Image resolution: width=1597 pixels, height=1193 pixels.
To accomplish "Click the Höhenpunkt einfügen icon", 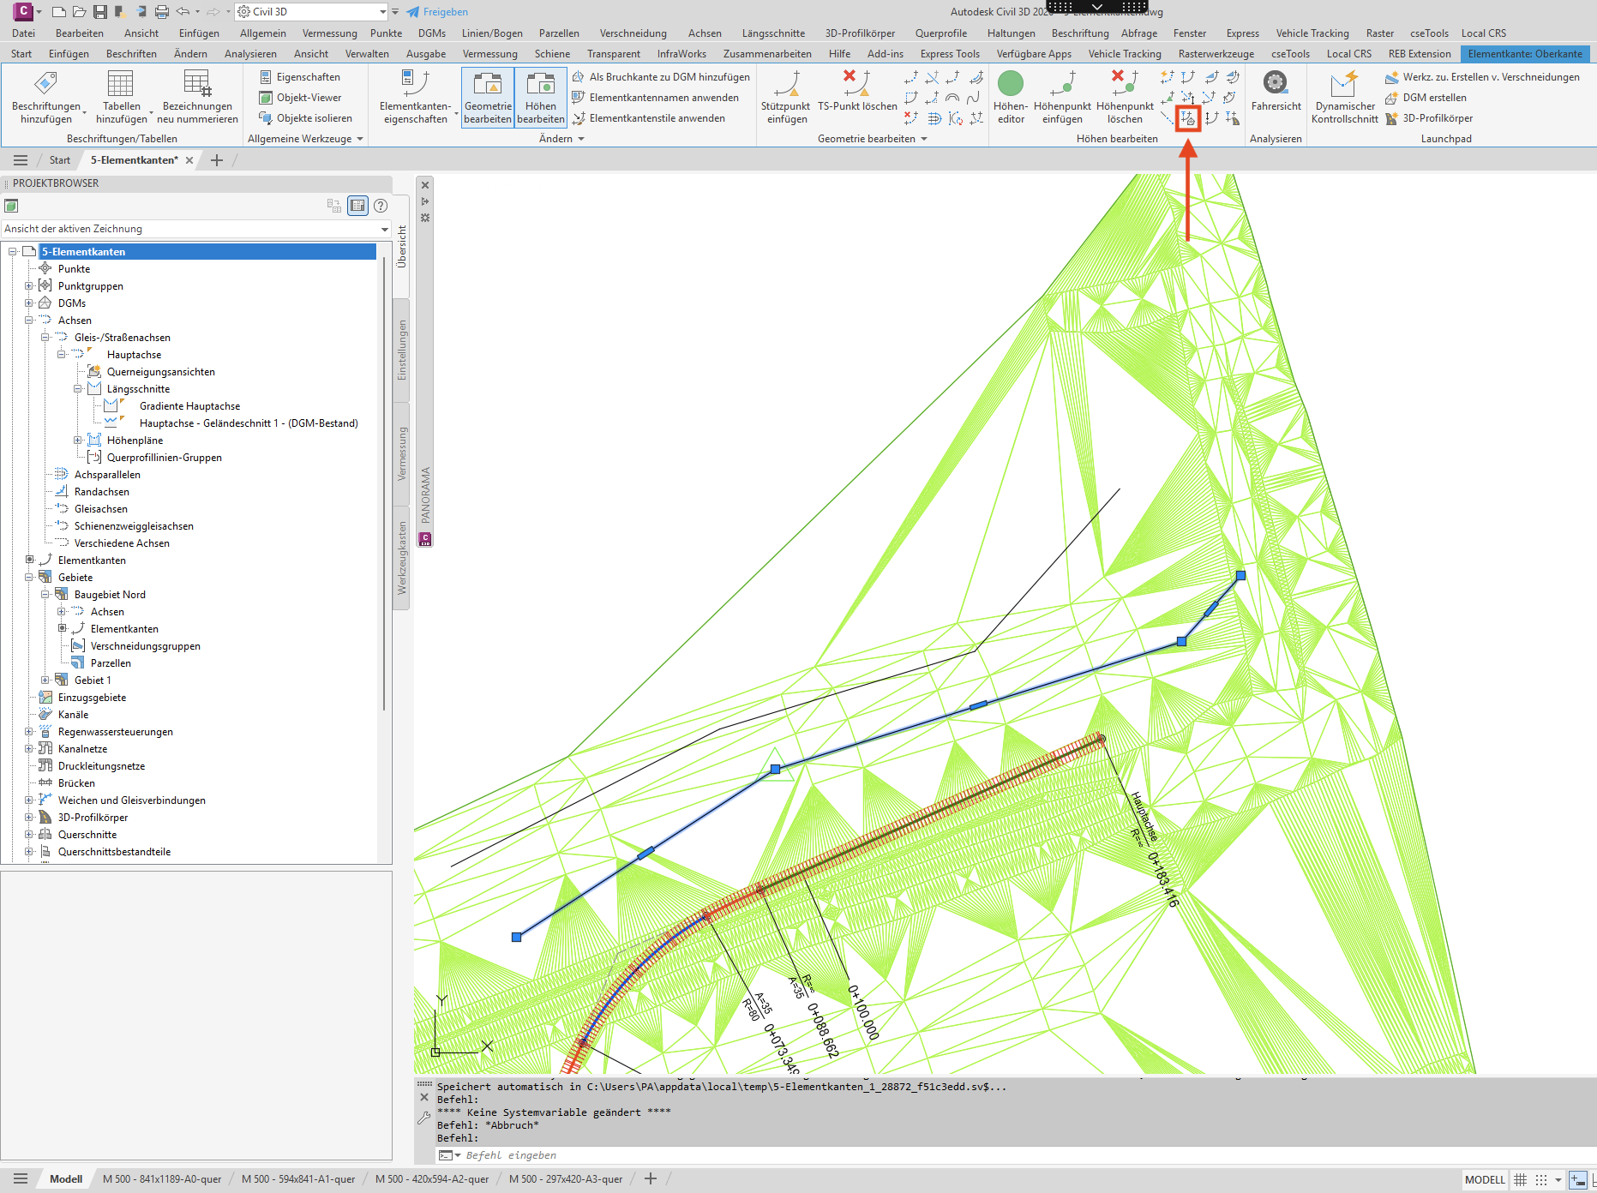I will click(x=1063, y=83).
